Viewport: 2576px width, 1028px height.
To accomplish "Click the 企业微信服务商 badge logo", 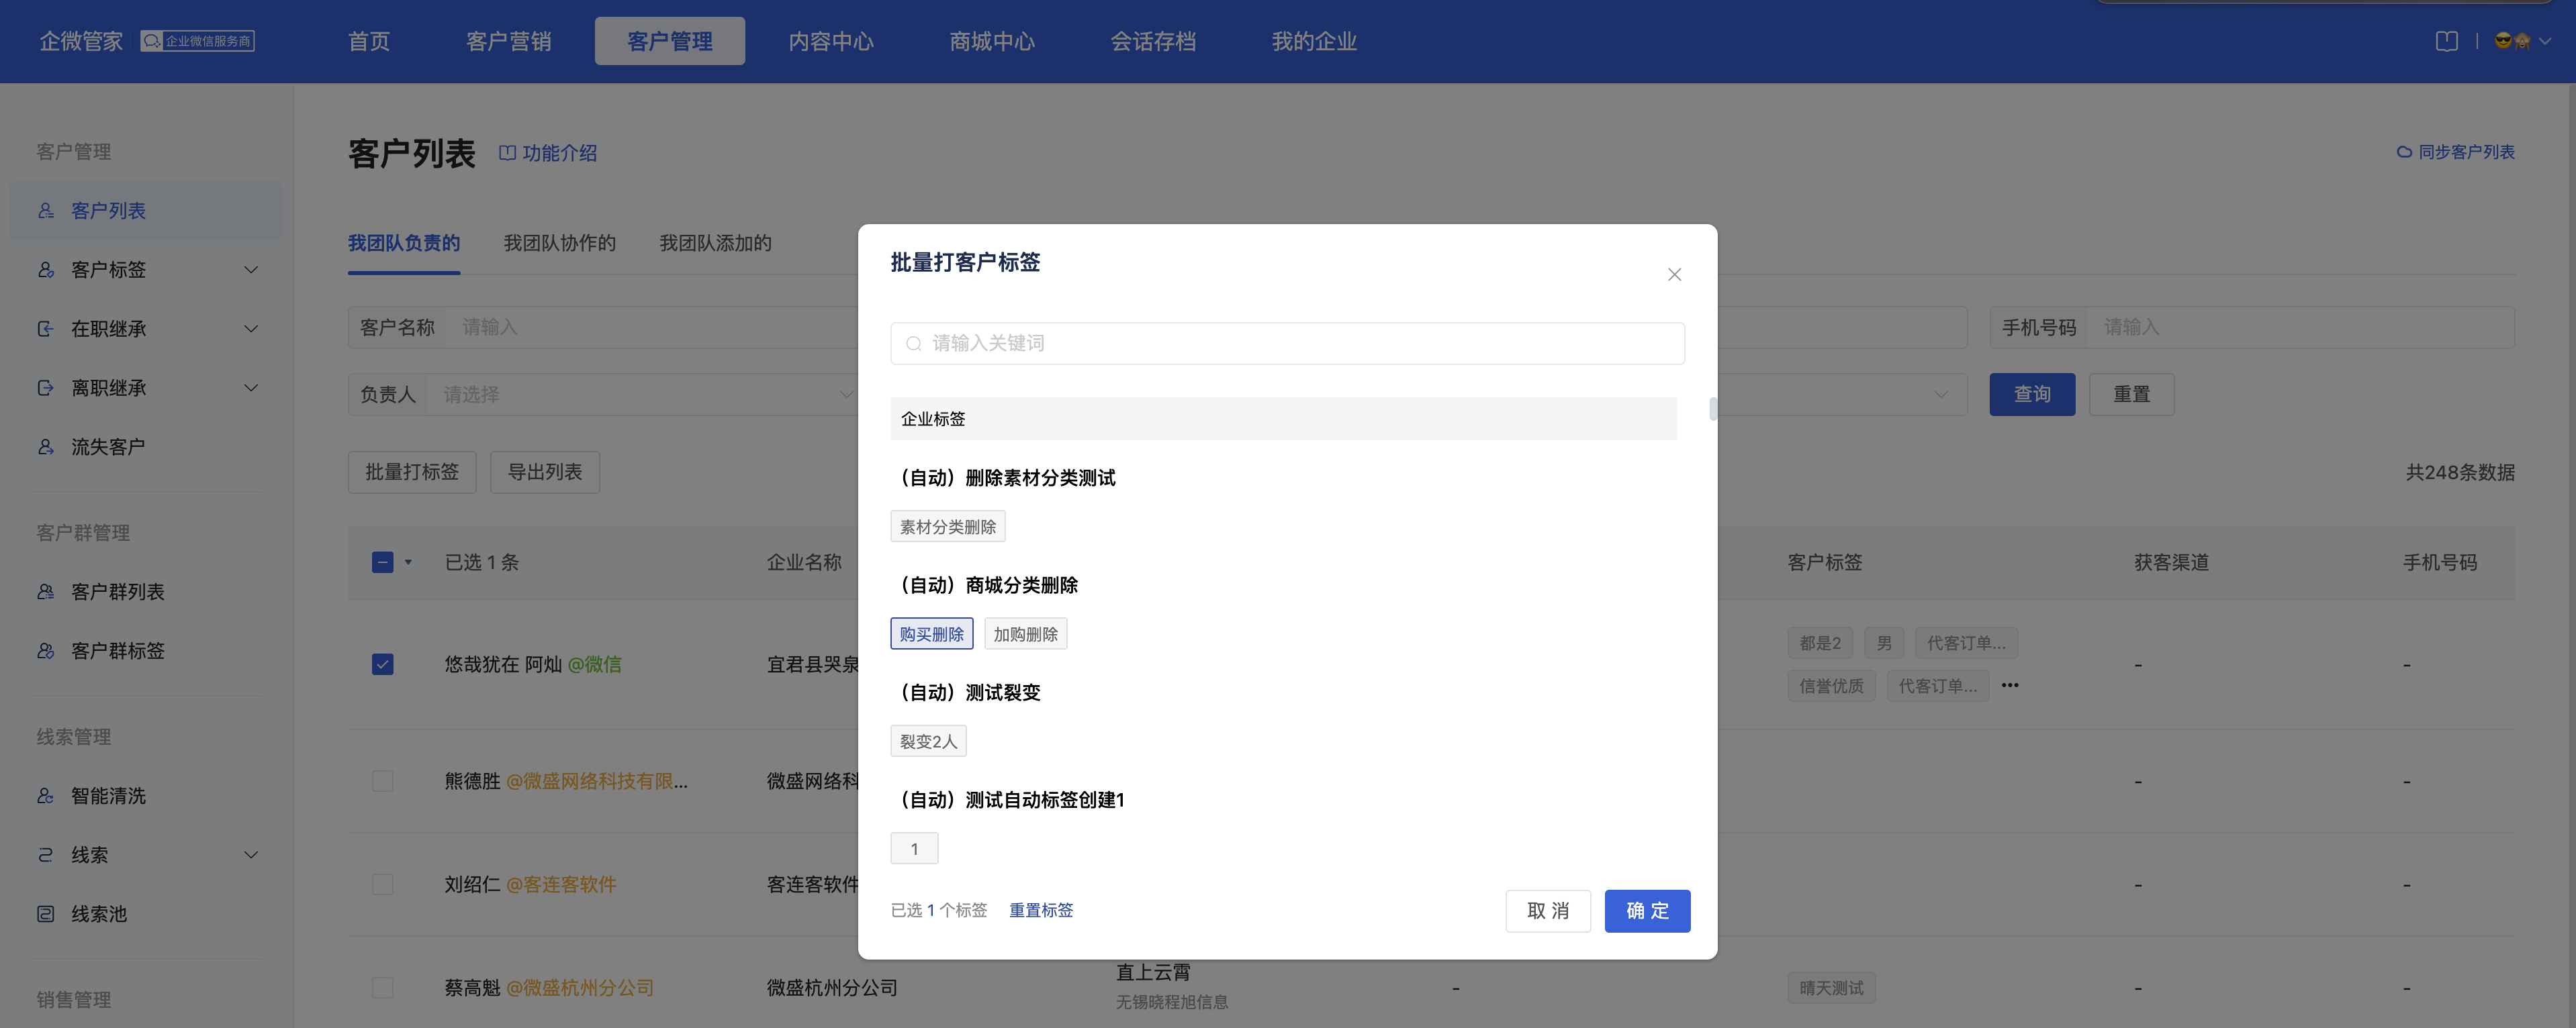I will tap(197, 41).
